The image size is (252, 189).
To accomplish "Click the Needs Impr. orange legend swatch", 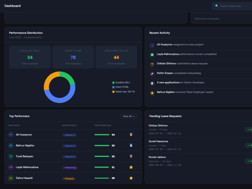I will (113, 92).
